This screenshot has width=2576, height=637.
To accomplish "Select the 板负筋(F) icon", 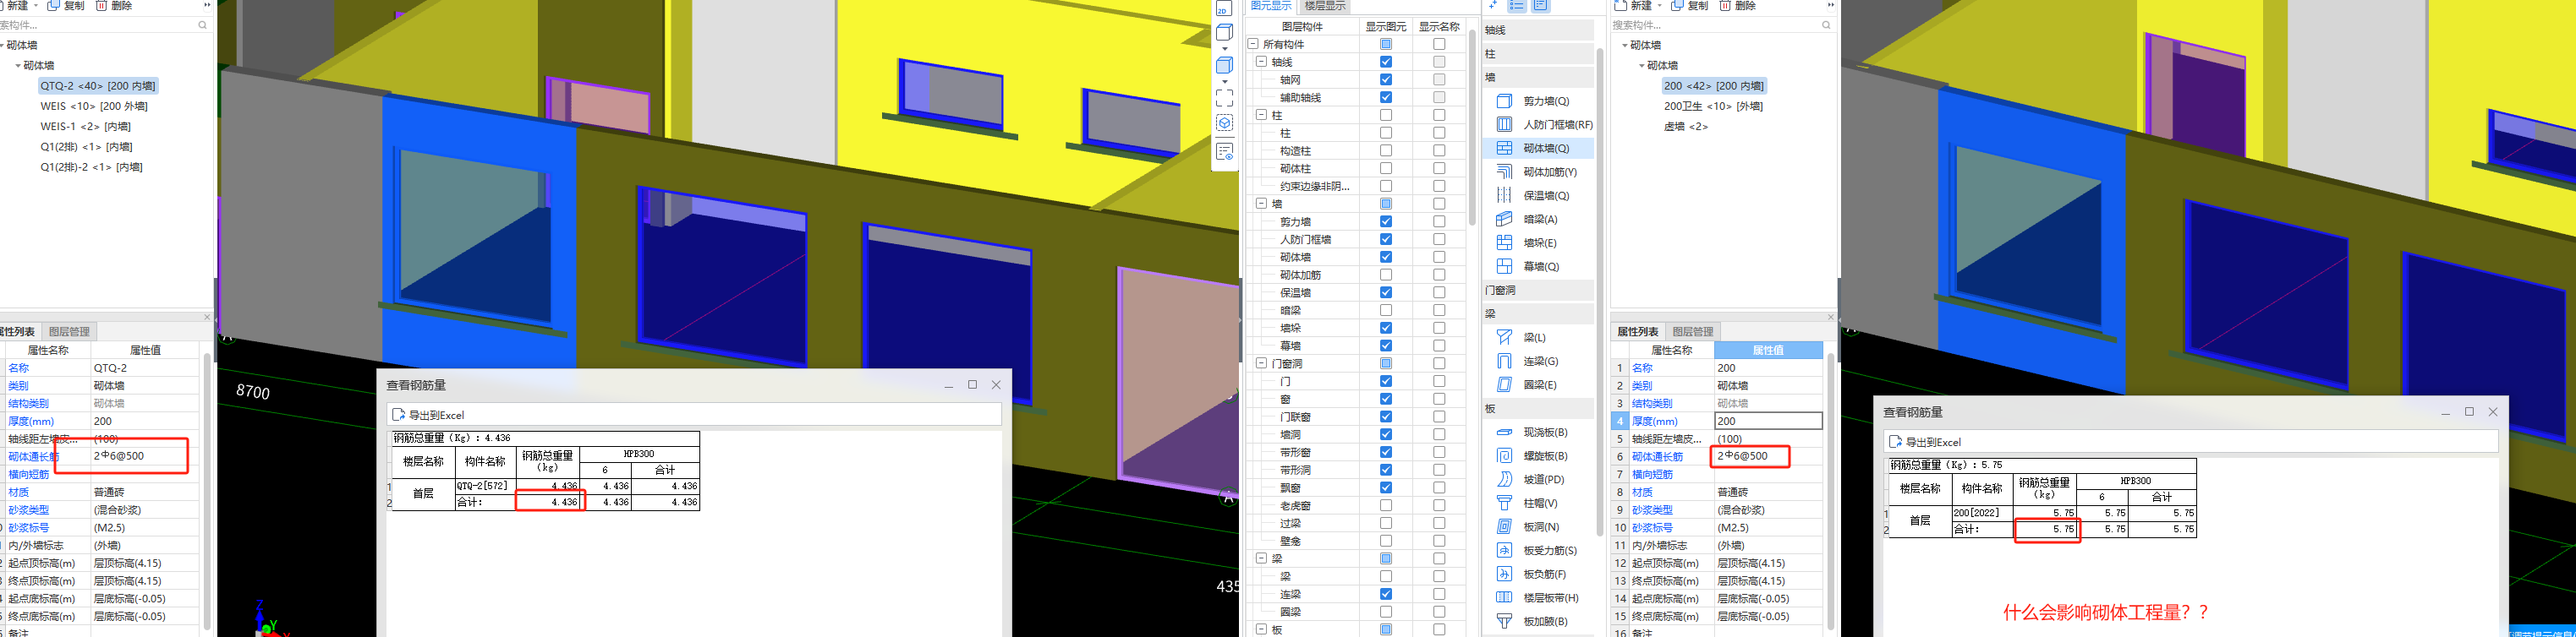I will click(x=1503, y=574).
